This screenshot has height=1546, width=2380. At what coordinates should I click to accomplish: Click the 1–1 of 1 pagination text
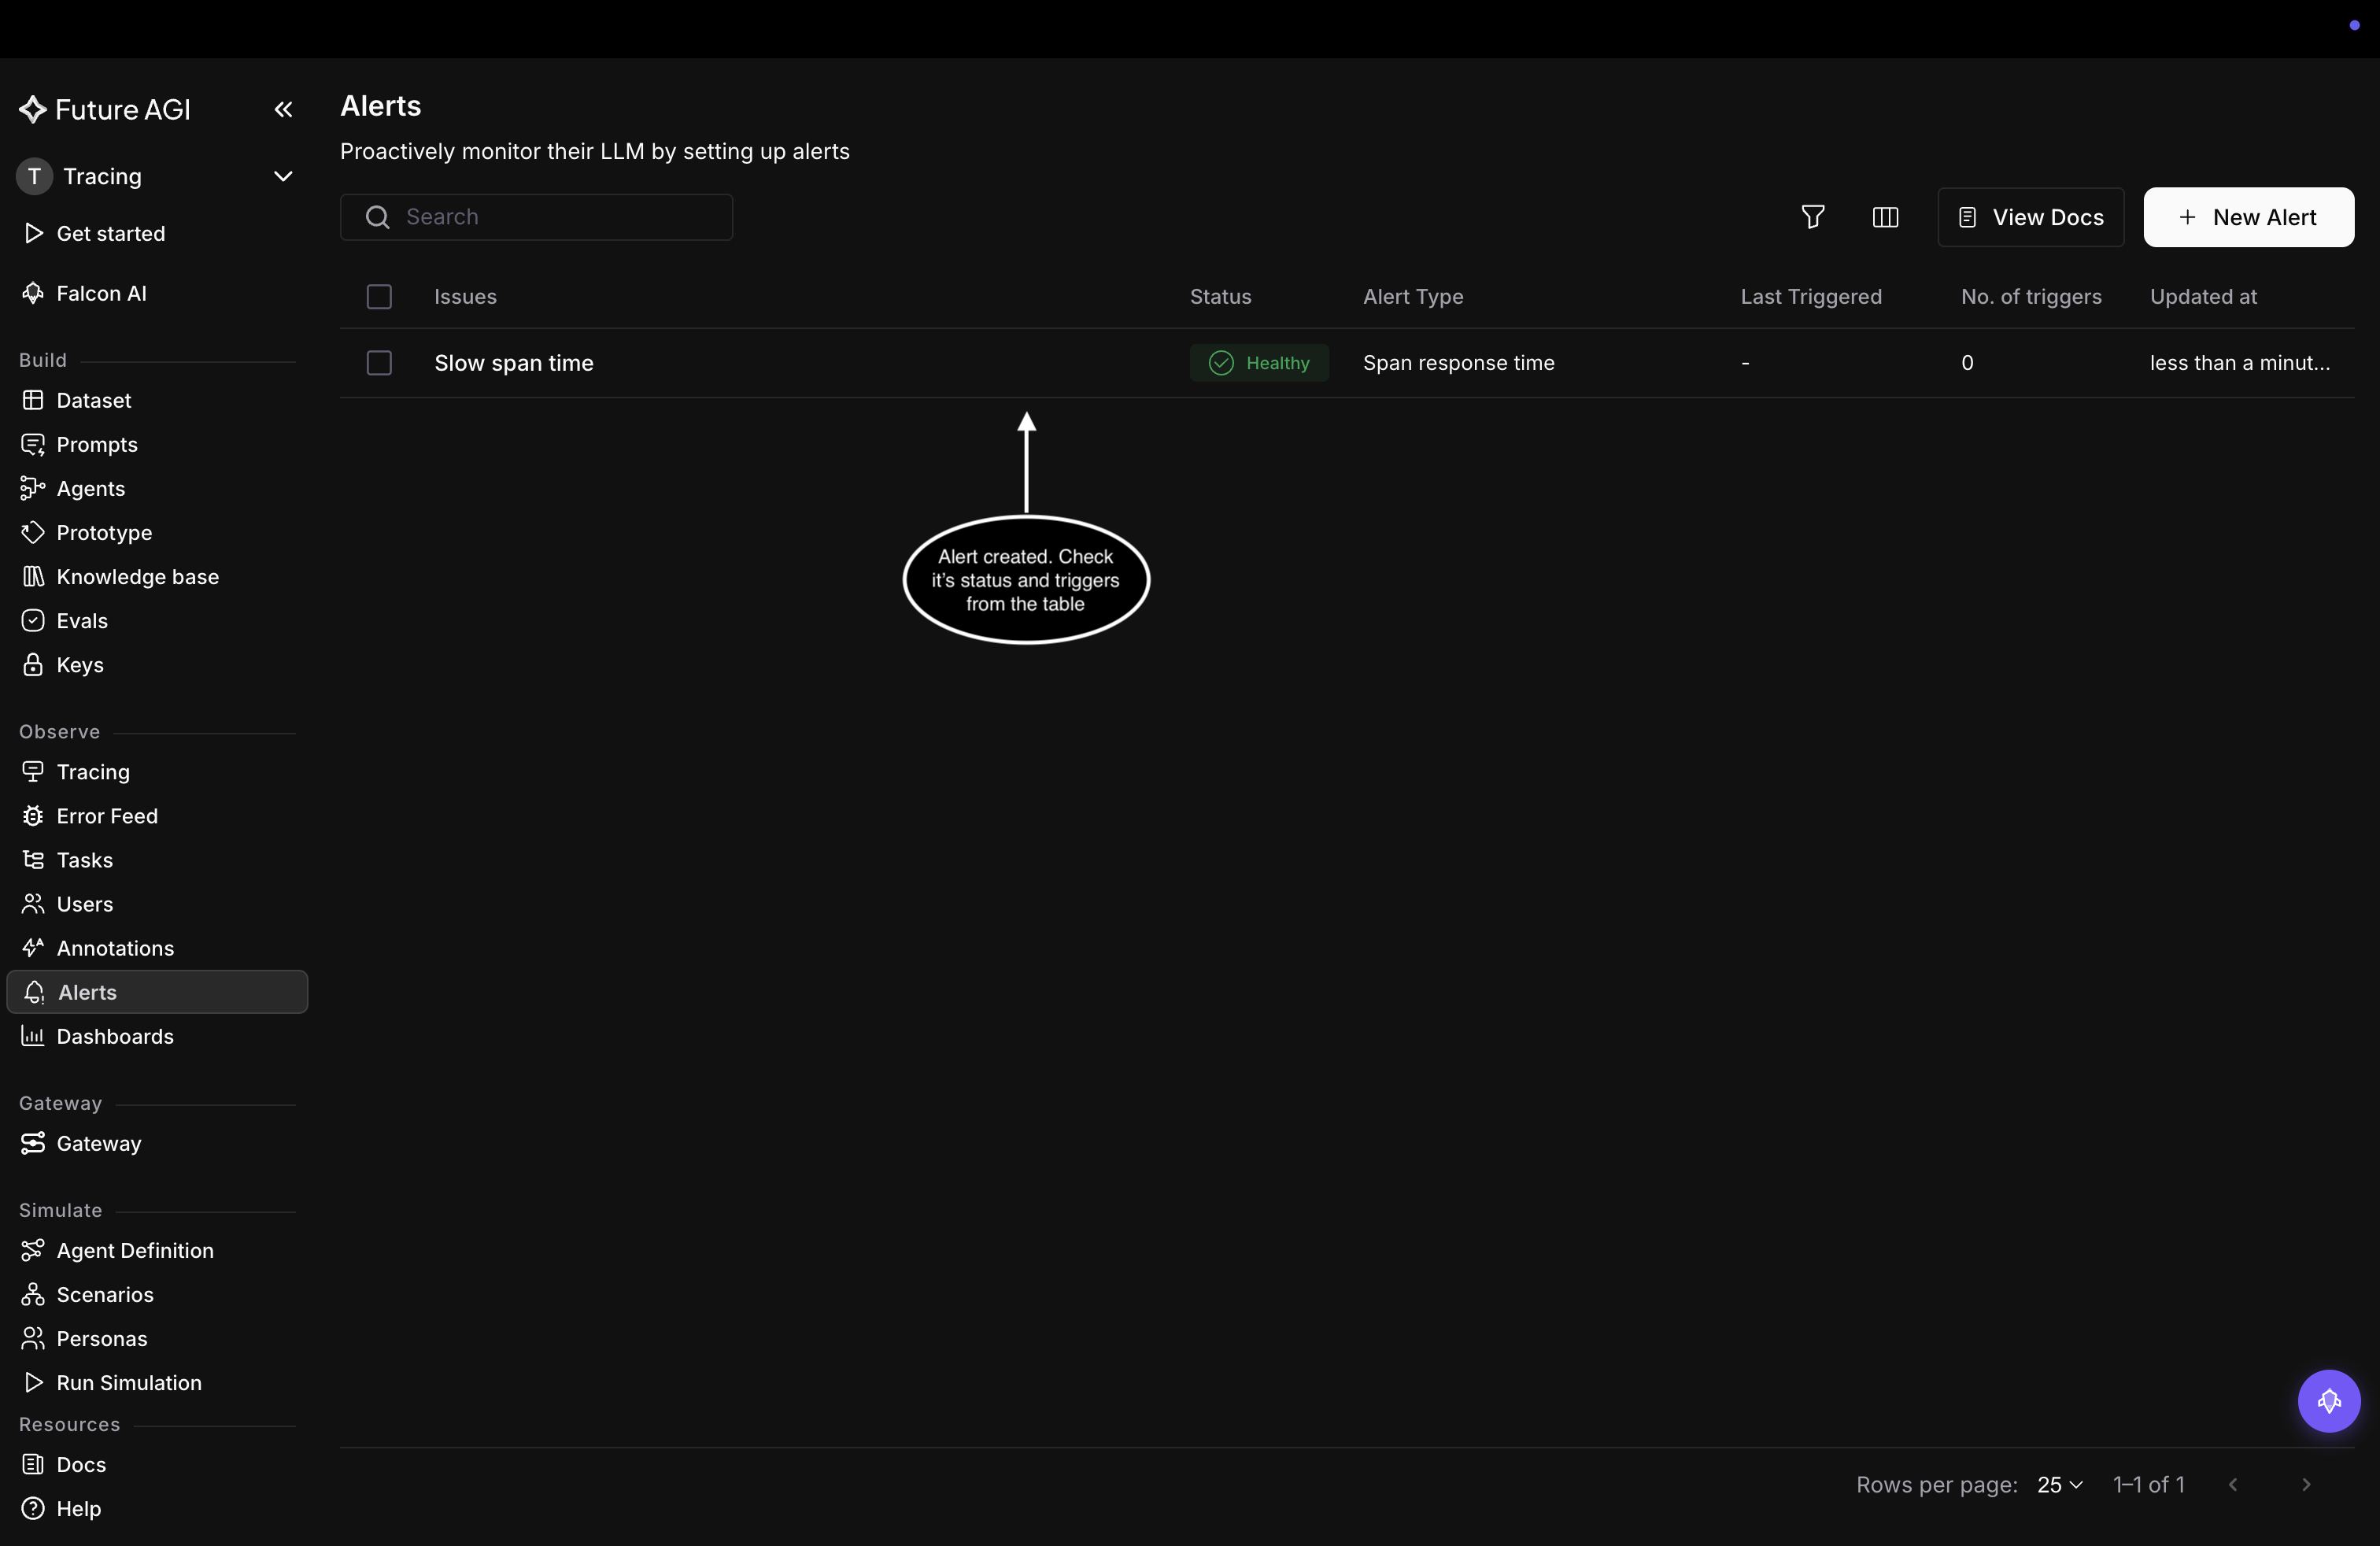[2148, 1484]
